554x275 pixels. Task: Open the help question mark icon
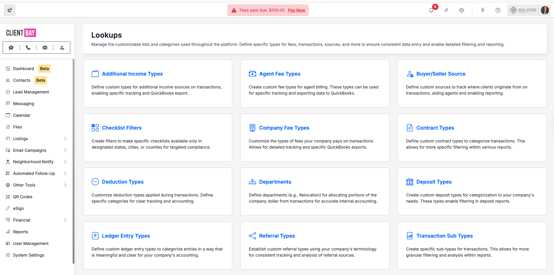tap(498, 10)
